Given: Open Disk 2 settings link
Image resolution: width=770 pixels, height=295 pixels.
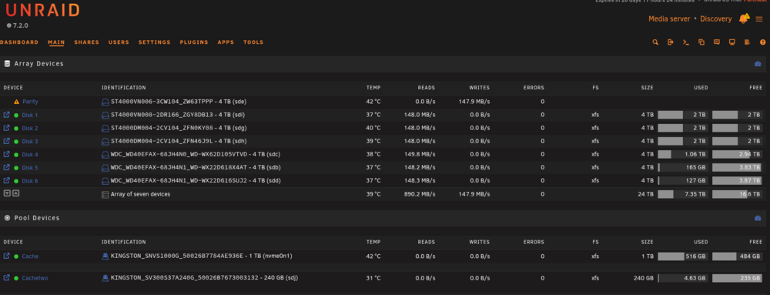Looking at the screenshot, I should [30, 128].
